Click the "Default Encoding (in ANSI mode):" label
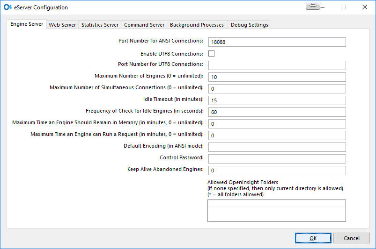Viewport: 376px width, 249px height. [x=163, y=146]
